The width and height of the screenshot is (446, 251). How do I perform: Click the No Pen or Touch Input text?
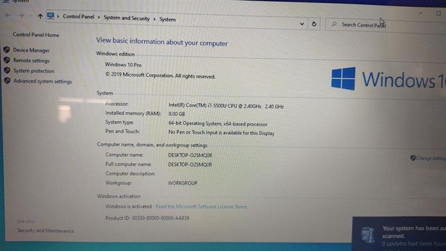tap(221, 132)
